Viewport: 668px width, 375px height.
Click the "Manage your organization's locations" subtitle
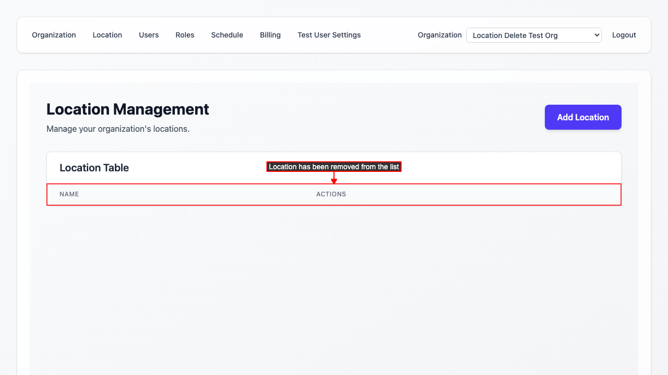click(x=118, y=129)
